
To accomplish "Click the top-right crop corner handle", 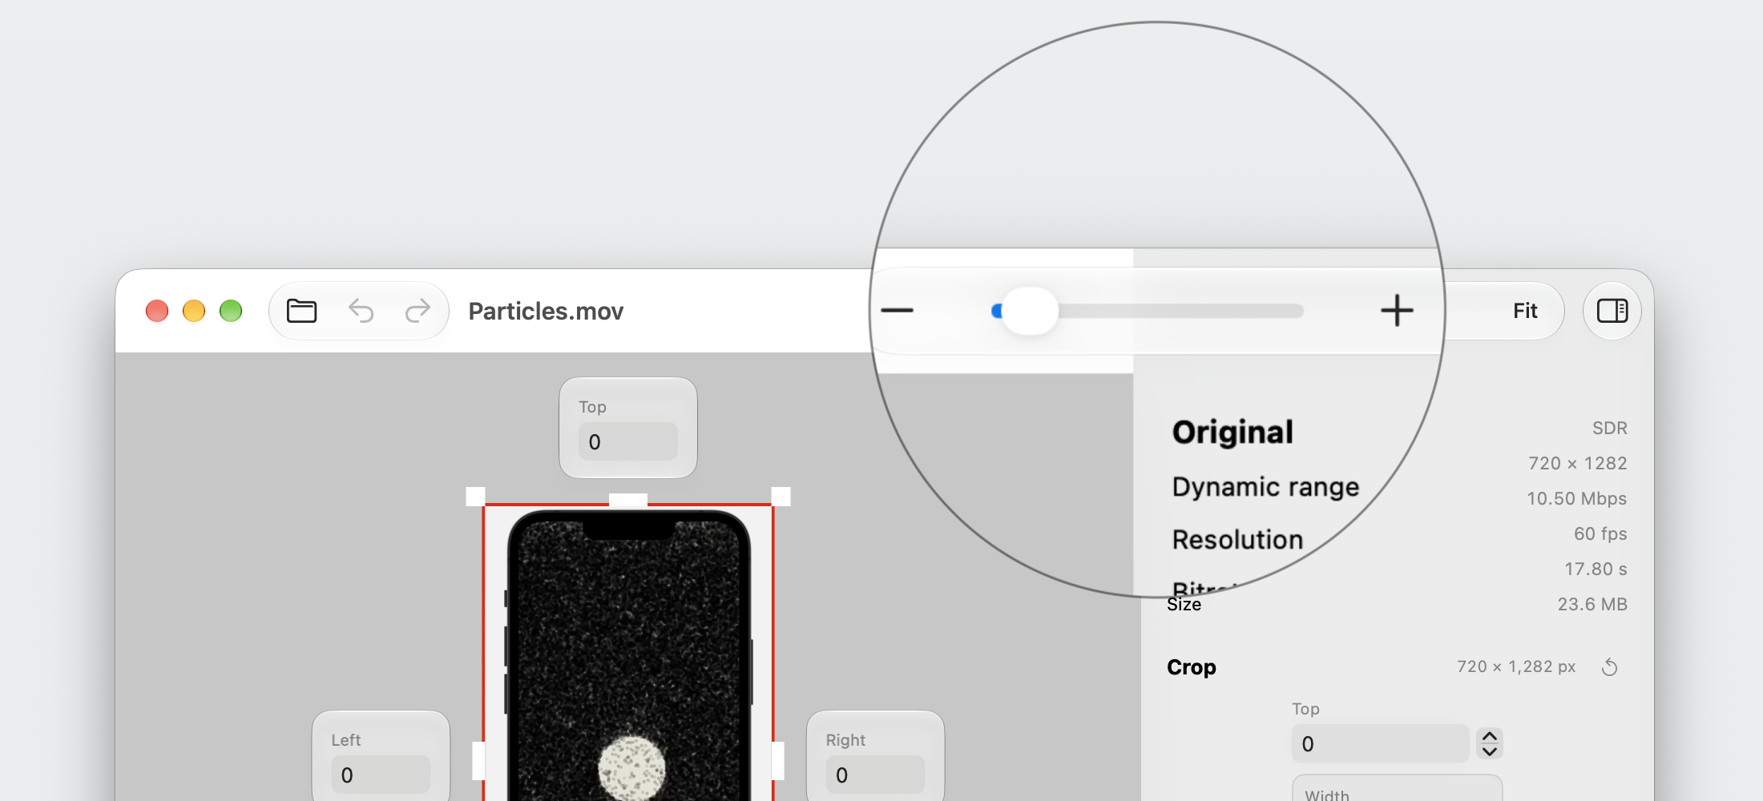I will click(x=781, y=497).
